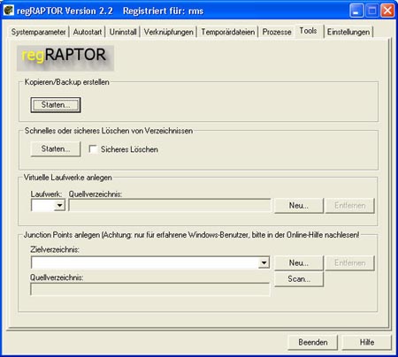This screenshot has height=357, width=398.
Task: Click the Beenden button
Action: coord(313,342)
